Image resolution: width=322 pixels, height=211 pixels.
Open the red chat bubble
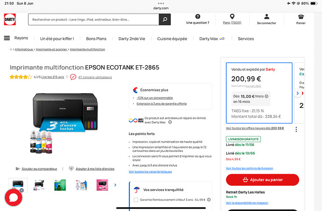[14, 197]
